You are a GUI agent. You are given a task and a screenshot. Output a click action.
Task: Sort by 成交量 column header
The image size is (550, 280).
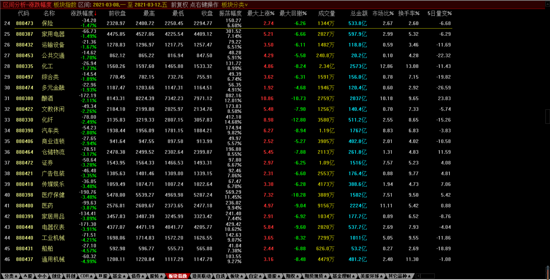point(326,13)
